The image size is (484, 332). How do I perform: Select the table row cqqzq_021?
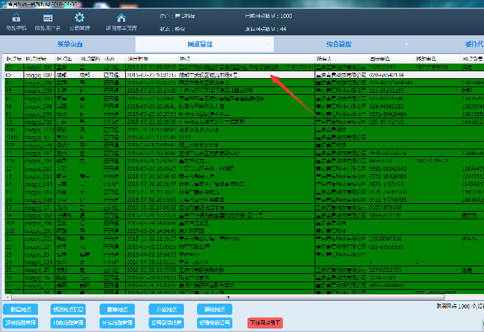207,237
